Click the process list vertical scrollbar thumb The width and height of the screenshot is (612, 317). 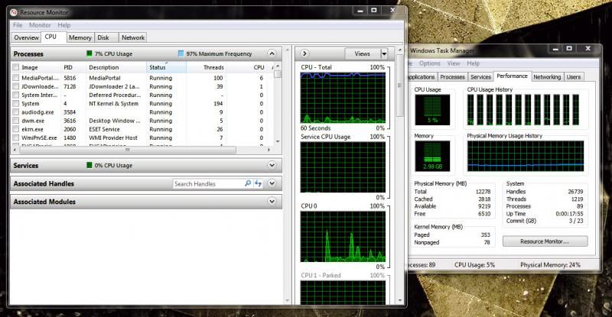tap(278, 74)
